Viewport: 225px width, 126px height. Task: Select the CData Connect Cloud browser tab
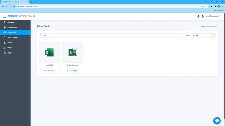pos(15,2)
